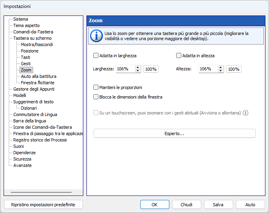Select Sistema in the settings tree
This screenshot has height=213, width=269.
21,19
